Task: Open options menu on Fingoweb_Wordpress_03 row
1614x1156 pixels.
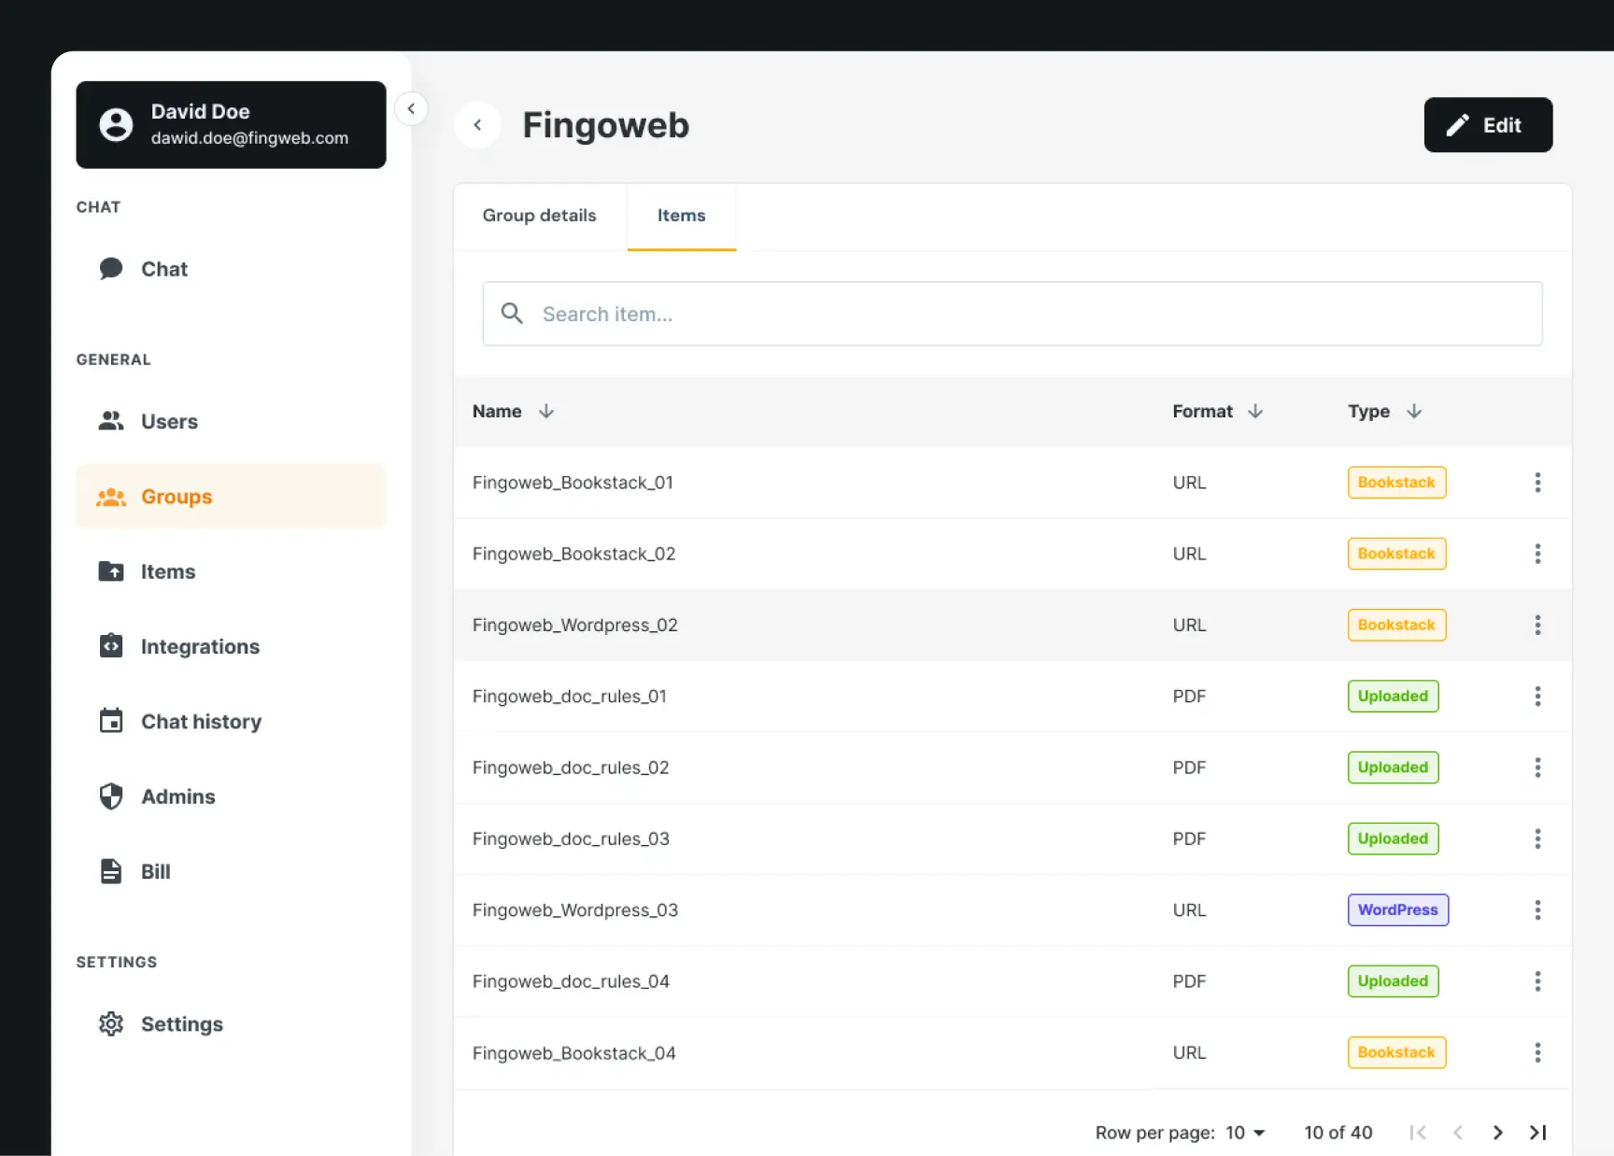Action: pos(1537,909)
